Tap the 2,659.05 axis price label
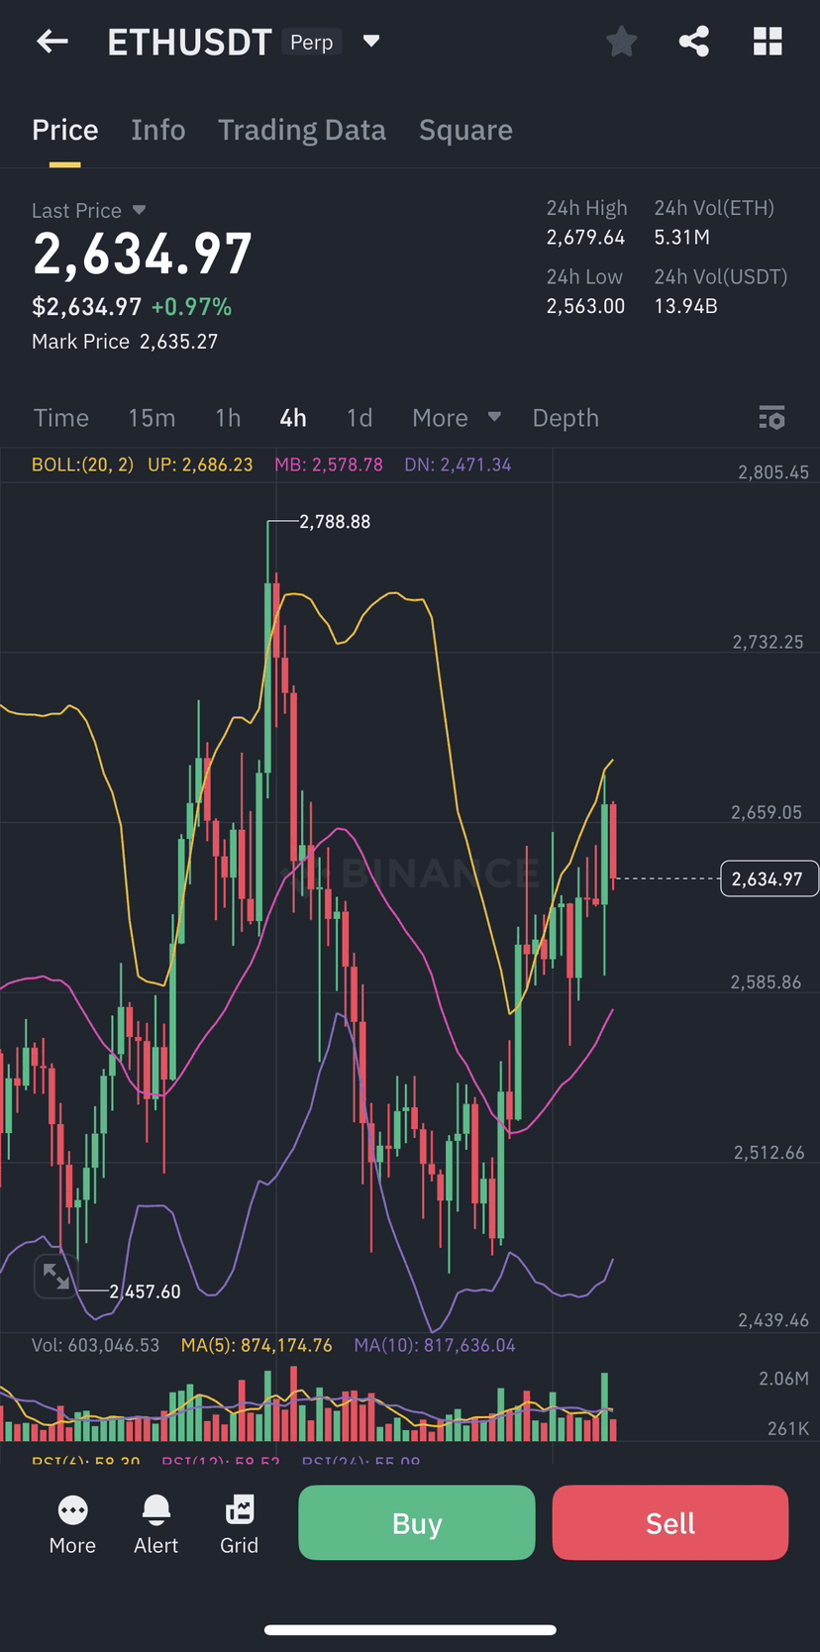 [767, 812]
